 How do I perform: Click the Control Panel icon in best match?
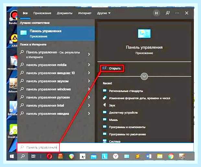(23, 33)
